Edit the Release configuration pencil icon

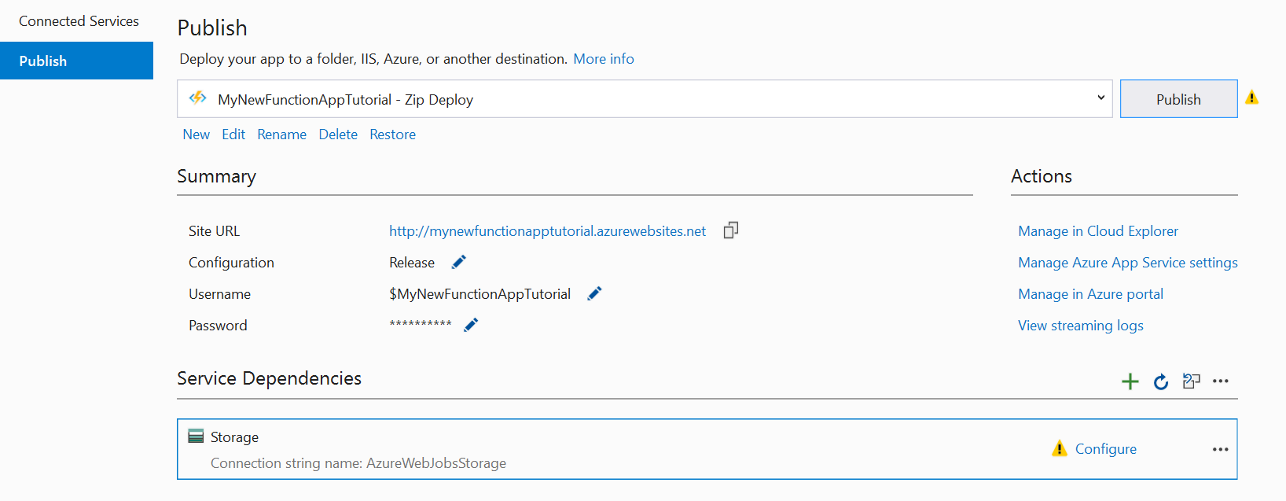(x=459, y=262)
